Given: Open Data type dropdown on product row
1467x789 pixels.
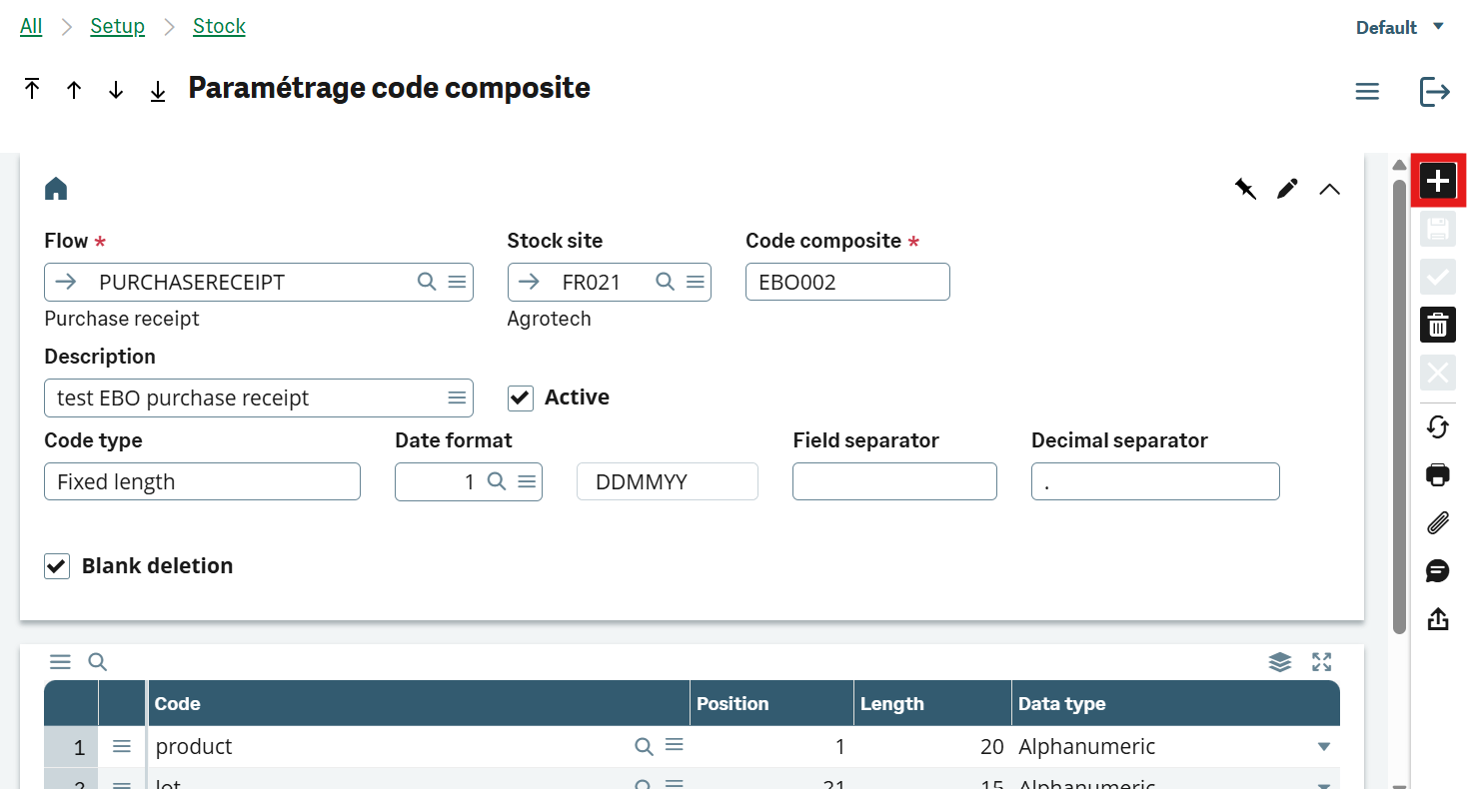Looking at the screenshot, I should point(1323,746).
